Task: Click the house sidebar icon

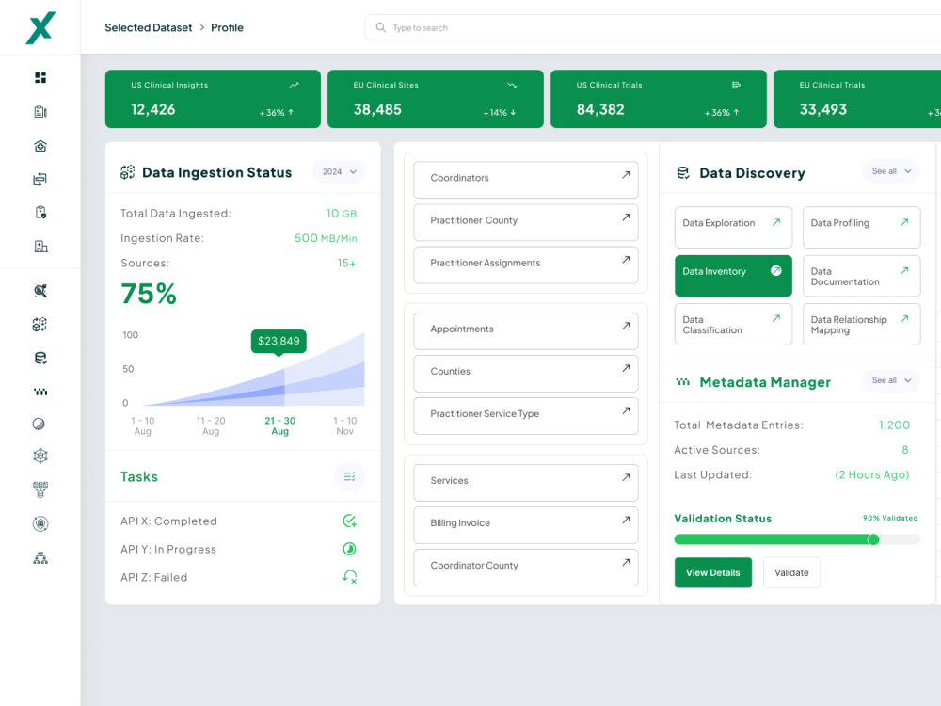Action: point(40,146)
